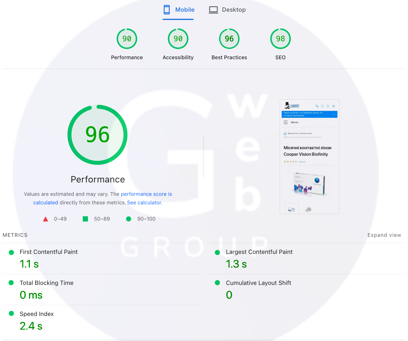This screenshot has width=408, height=341.
Task: Click the Speed Index metric label
Action: (x=37, y=314)
